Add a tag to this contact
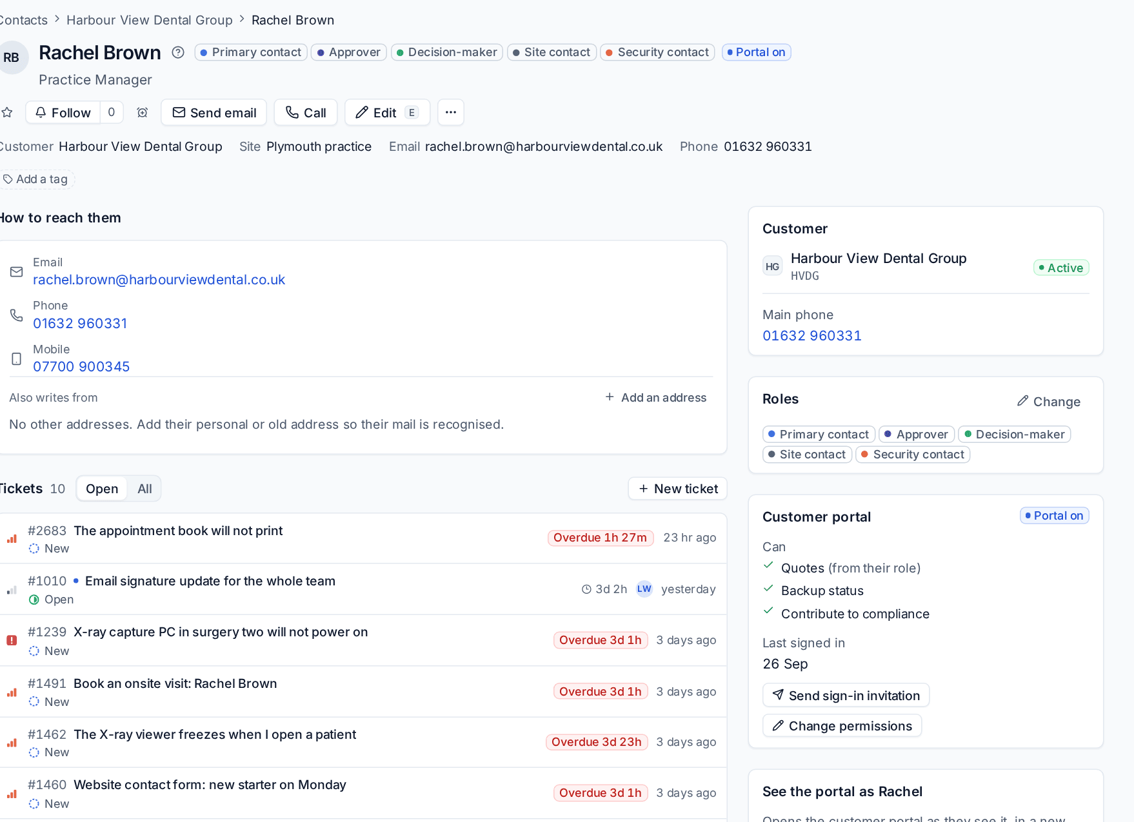The height and width of the screenshot is (822, 1134). [37, 179]
